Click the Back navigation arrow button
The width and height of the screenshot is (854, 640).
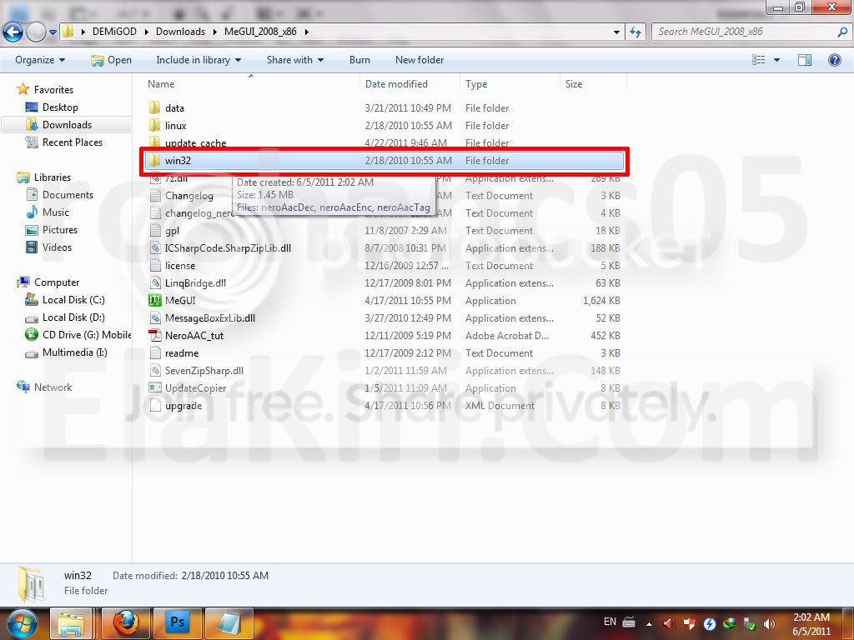[13, 32]
